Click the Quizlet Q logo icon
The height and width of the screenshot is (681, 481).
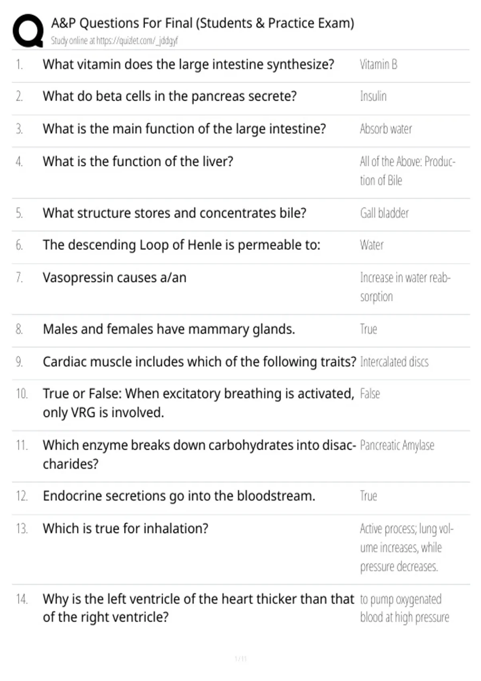pyautogui.click(x=28, y=31)
